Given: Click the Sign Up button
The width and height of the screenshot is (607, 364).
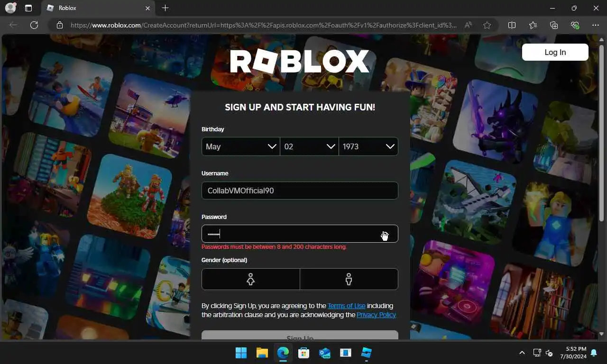Looking at the screenshot, I should click(x=300, y=335).
